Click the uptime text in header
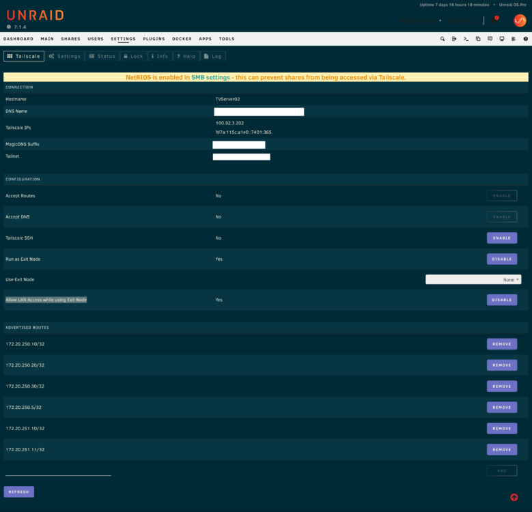Viewport: 532px width, 512px height. pyautogui.click(x=454, y=5)
